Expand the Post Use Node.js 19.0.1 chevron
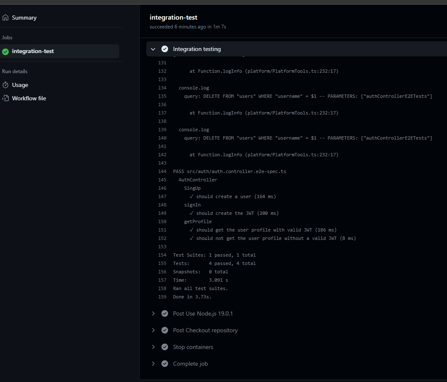Screen dimensions: 447x382 pyautogui.click(x=153, y=313)
